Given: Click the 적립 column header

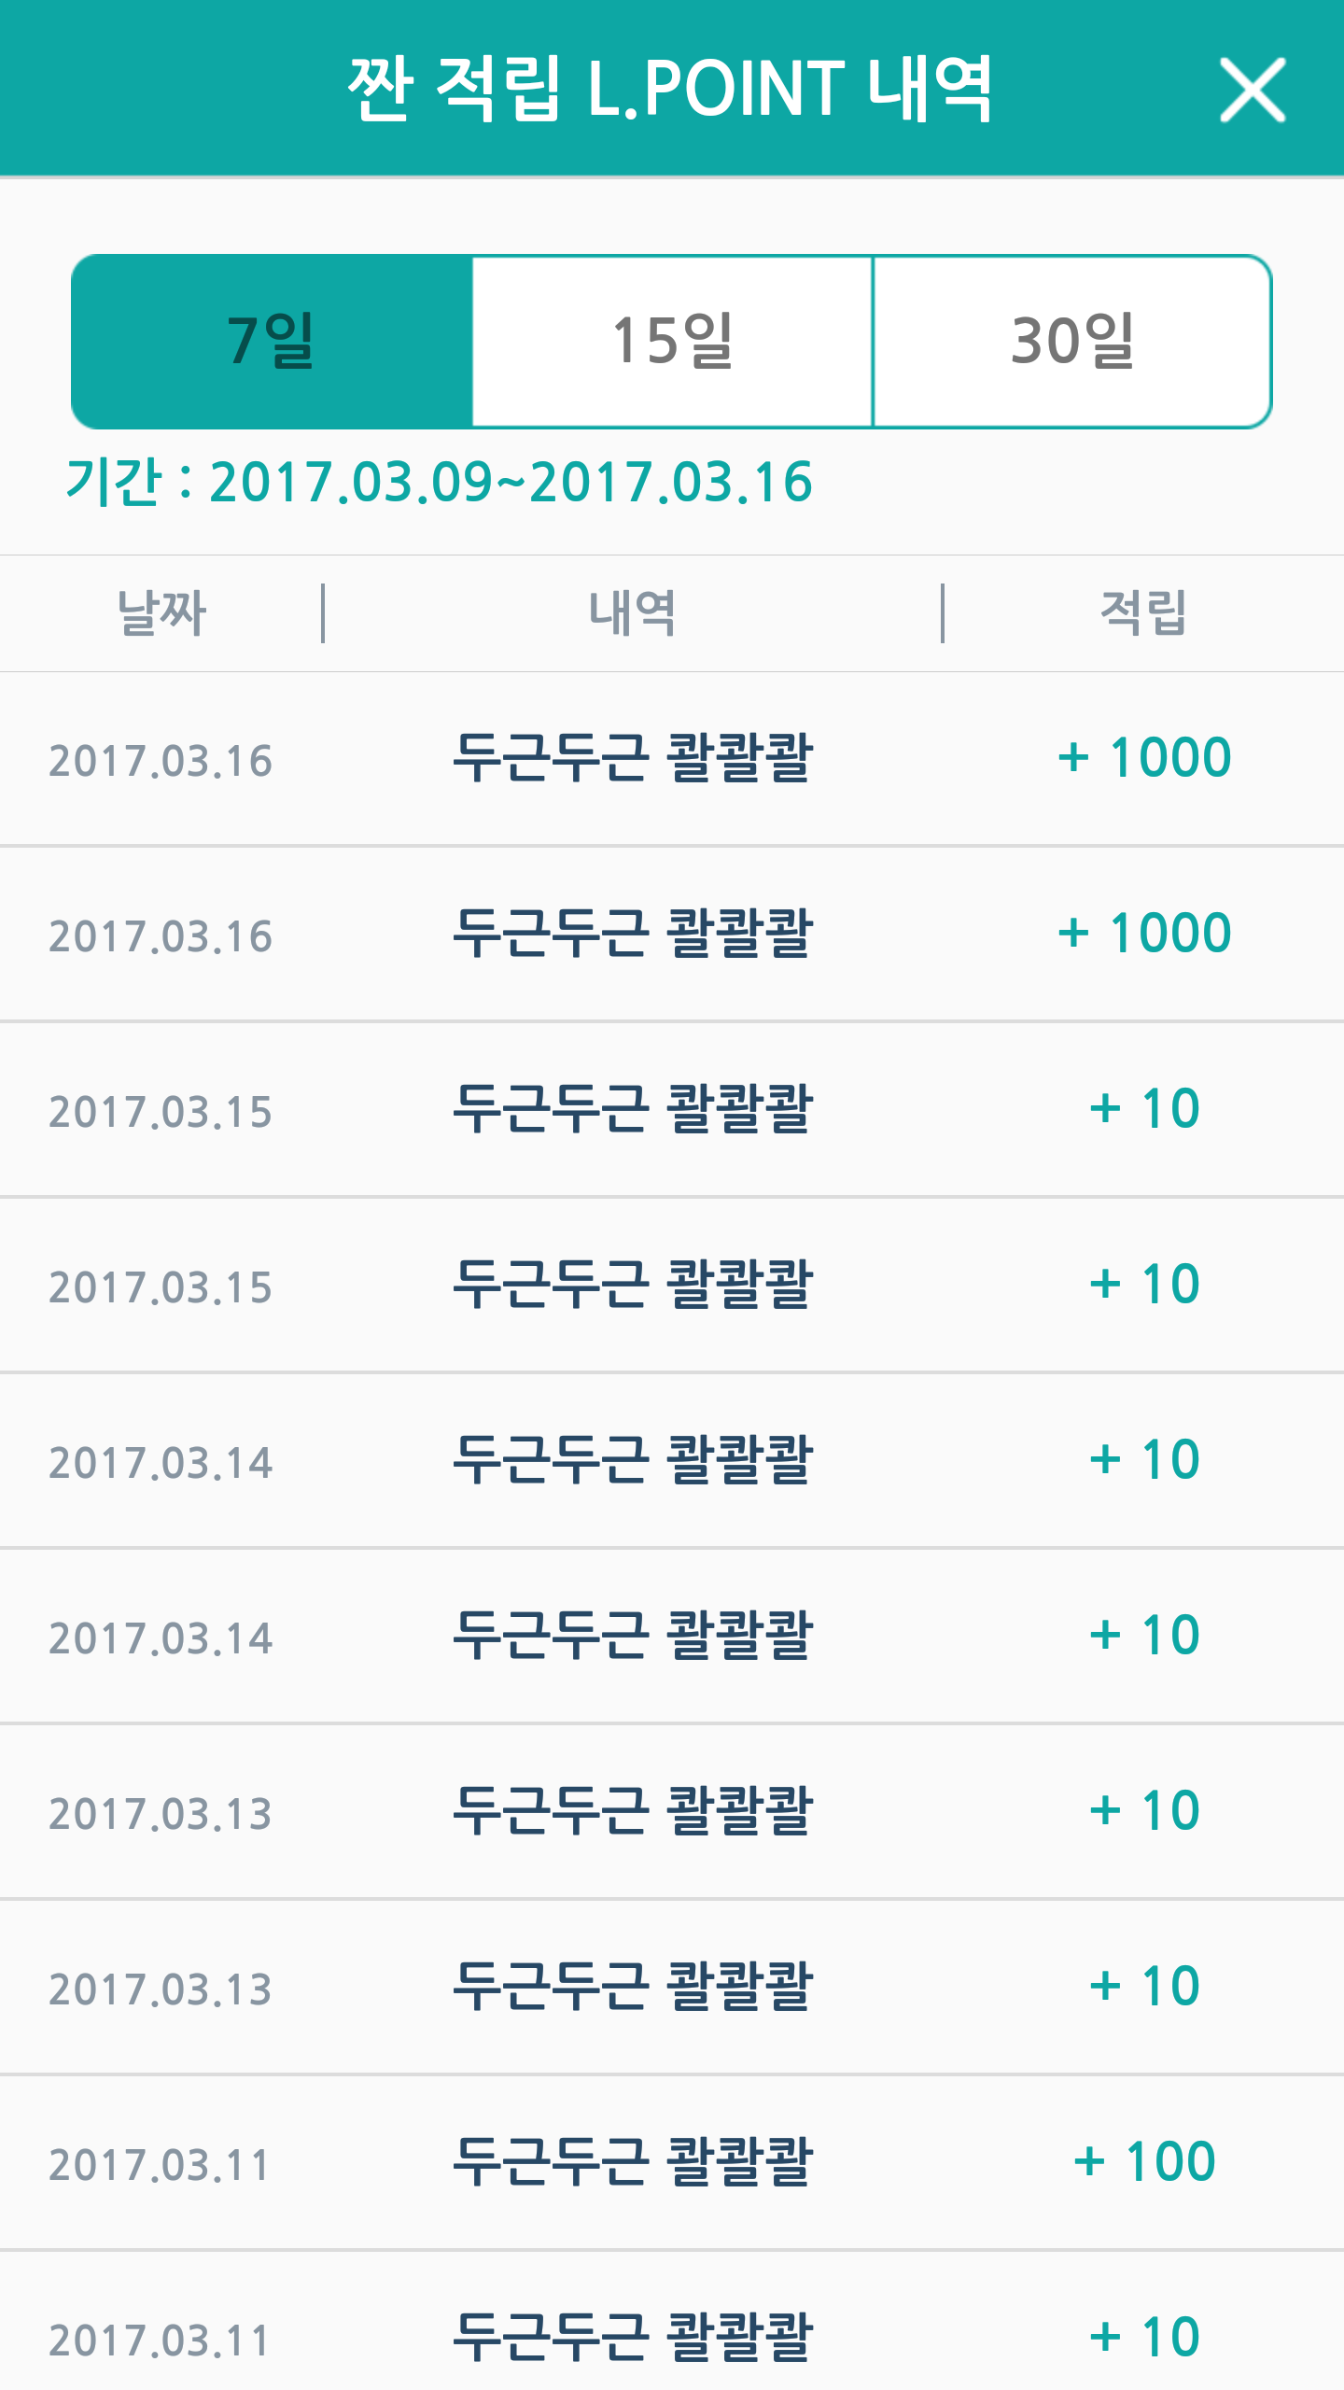Looking at the screenshot, I should (1143, 613).
